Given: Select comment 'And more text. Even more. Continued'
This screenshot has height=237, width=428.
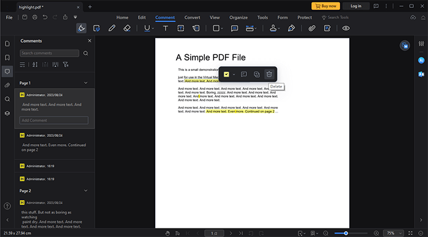Looking at the screenshot, I should pos(54,145).
